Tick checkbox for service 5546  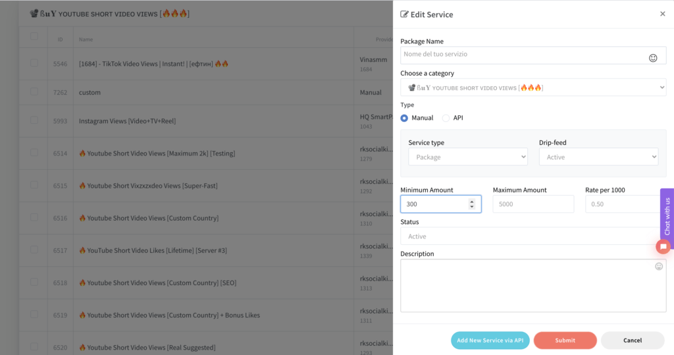pyautogui.click(x=34, y=63)
